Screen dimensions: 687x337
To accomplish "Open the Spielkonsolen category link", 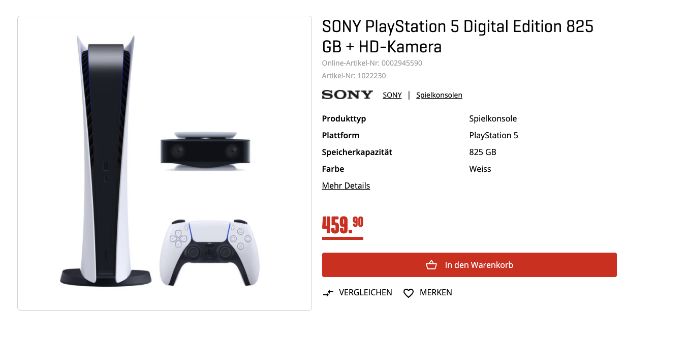I will pyautogui.click(x=439, y=95).
